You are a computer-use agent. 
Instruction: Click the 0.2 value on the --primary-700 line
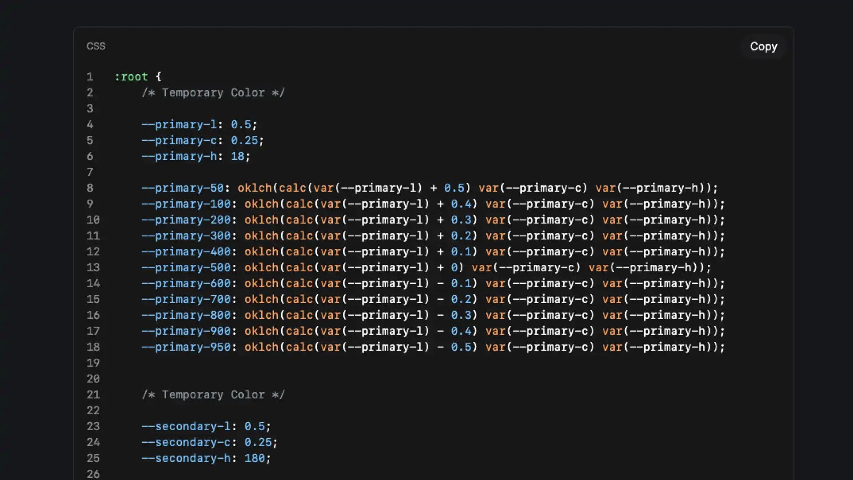461,300
